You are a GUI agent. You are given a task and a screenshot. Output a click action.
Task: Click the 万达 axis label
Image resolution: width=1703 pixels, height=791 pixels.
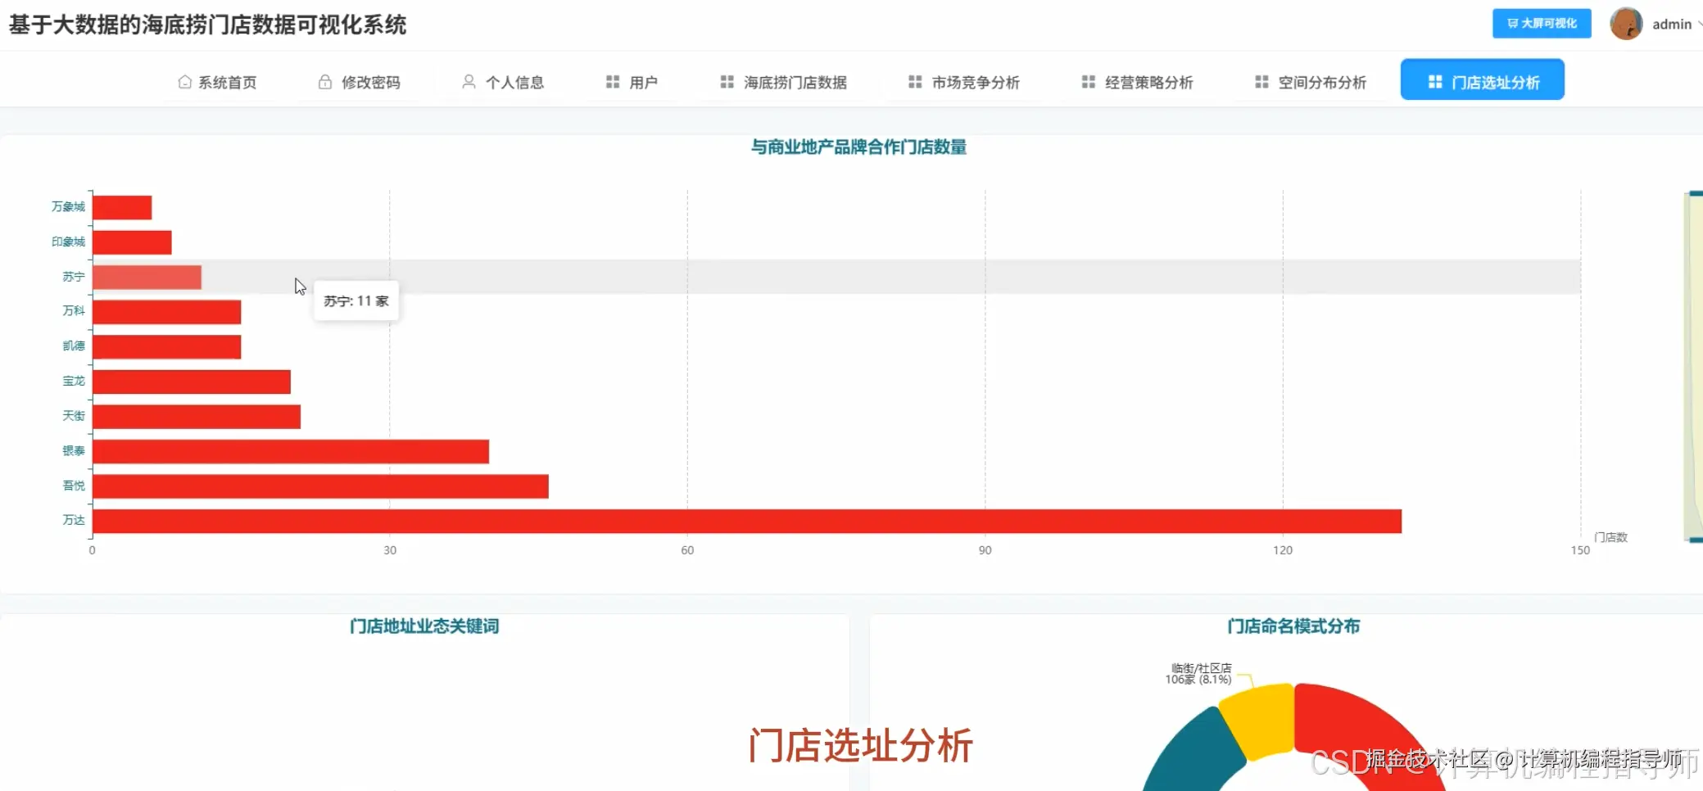coord(74,520)
